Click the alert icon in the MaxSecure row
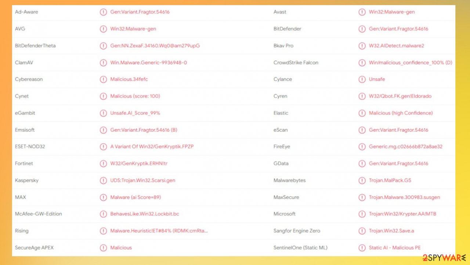 click(x=362, y=197)
